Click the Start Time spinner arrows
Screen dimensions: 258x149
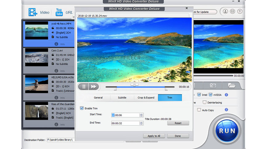[x=141, y=115]
